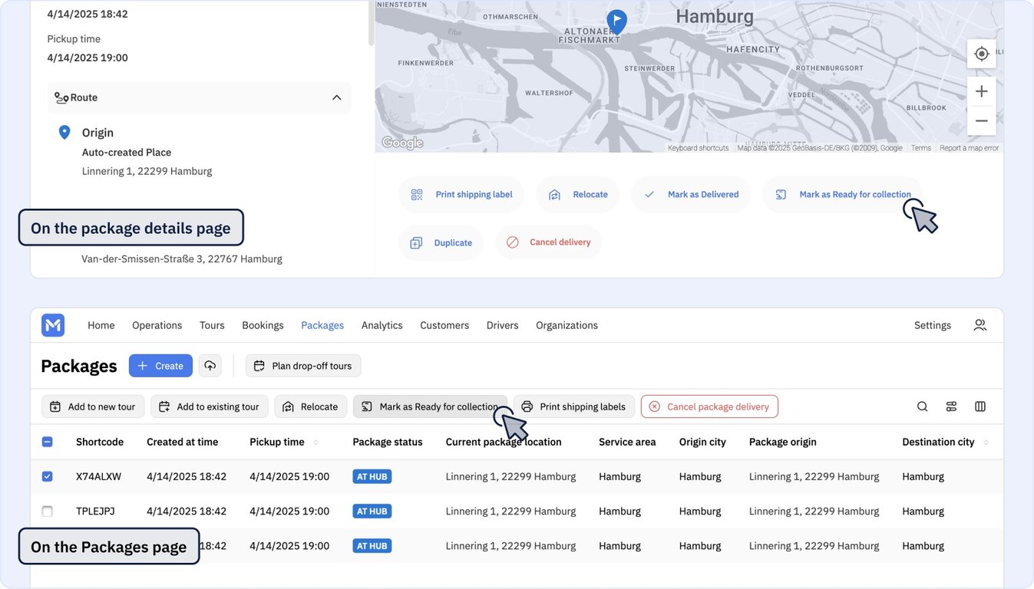
Task: Open the Organizations menu item
Action: click(567, 325)
